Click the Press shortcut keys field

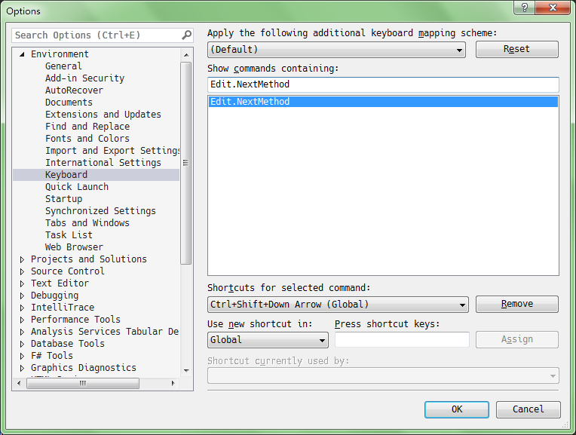[x=402, y=340]
